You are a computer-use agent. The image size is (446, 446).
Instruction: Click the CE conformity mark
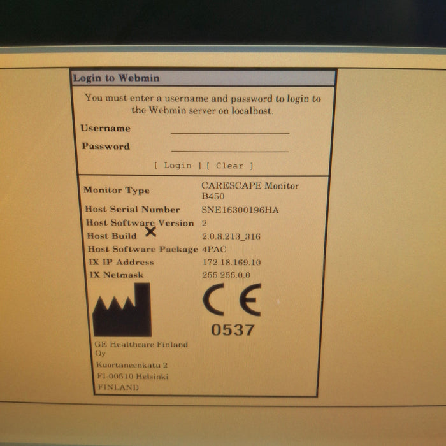231,300
